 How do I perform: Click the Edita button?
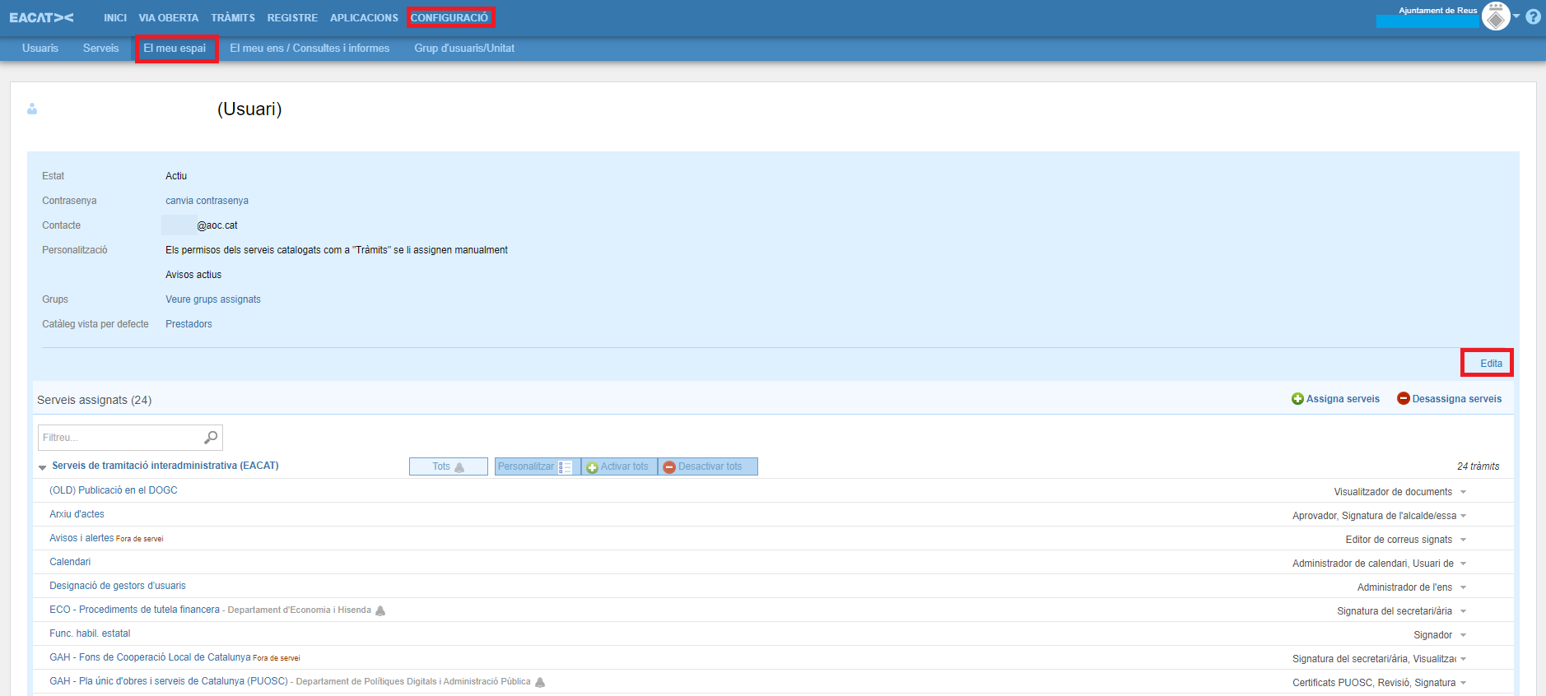point(1490,363)
